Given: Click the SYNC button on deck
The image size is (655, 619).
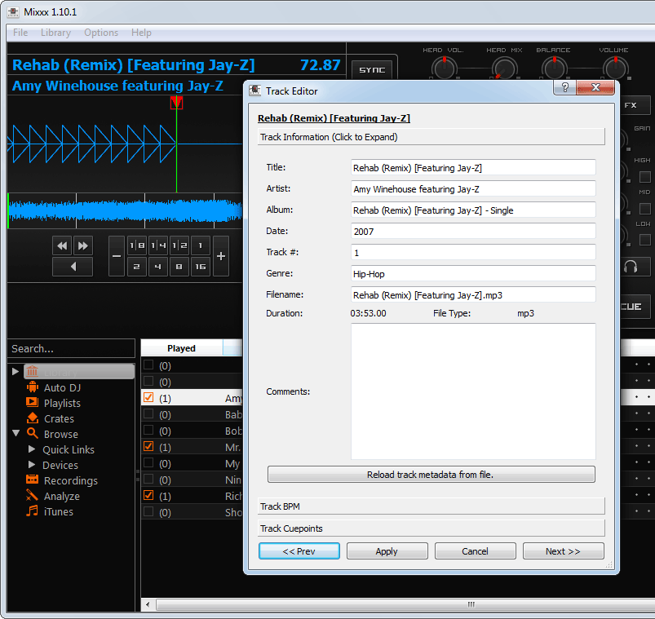Looking at the screenshot, I should (x=372, y=70).
